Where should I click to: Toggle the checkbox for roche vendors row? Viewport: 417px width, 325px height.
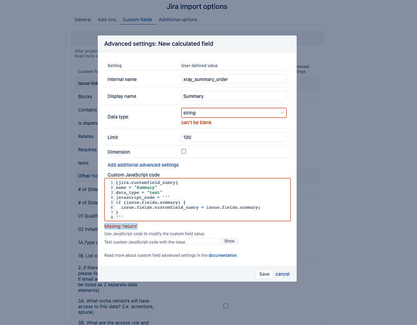coord(226,306)
